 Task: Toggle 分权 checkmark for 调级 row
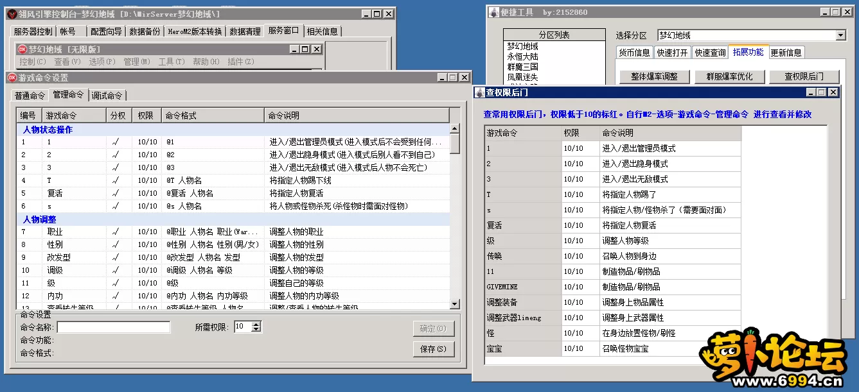pos(115,270)
